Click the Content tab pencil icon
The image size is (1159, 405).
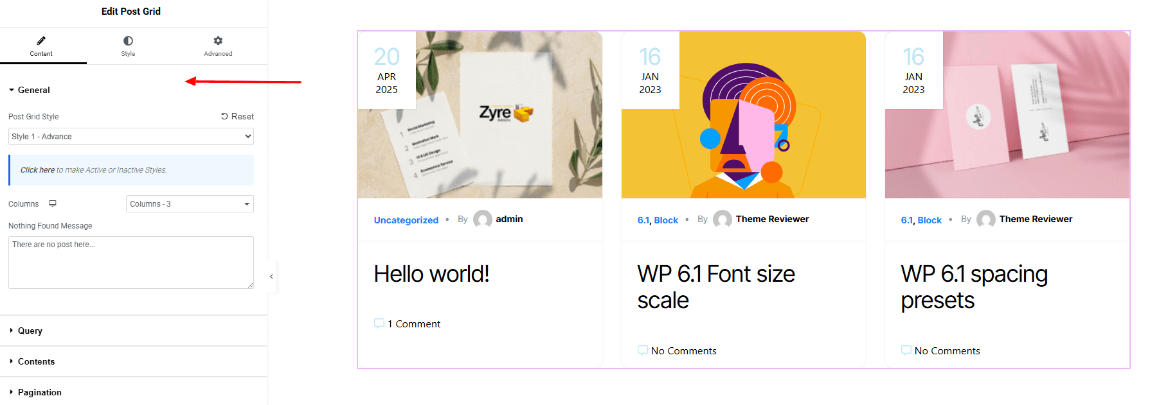41,40
